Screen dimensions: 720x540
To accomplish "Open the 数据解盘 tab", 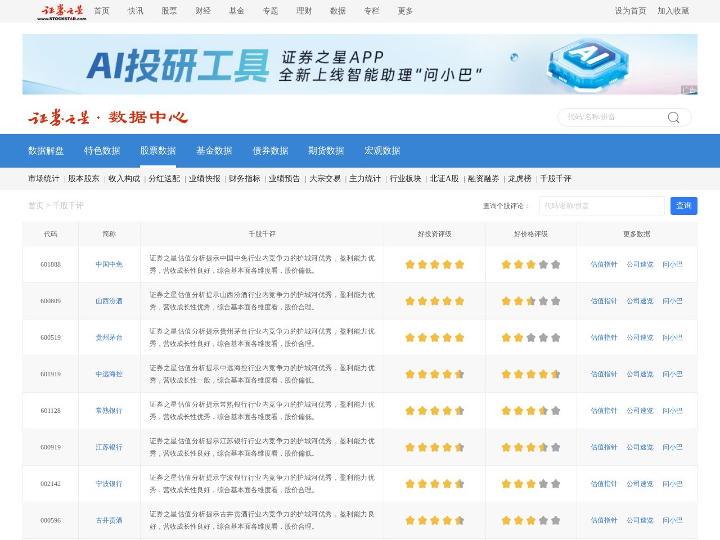I will pyautogui.click(x=46, y=151).
